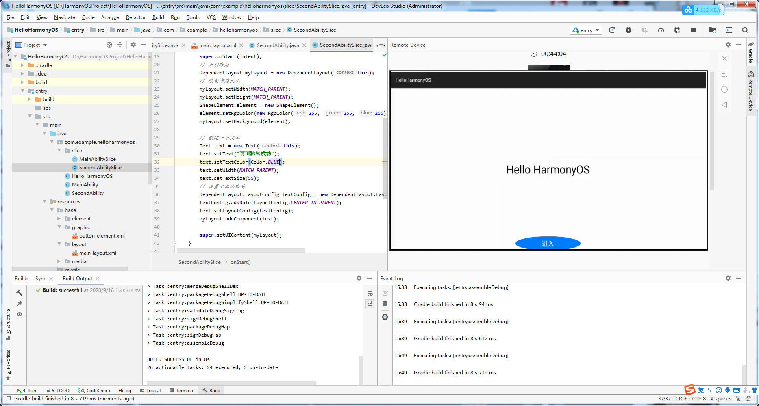Mark all Event Log notifications as read
The image size is (759, 406).
tap(385, 293)
